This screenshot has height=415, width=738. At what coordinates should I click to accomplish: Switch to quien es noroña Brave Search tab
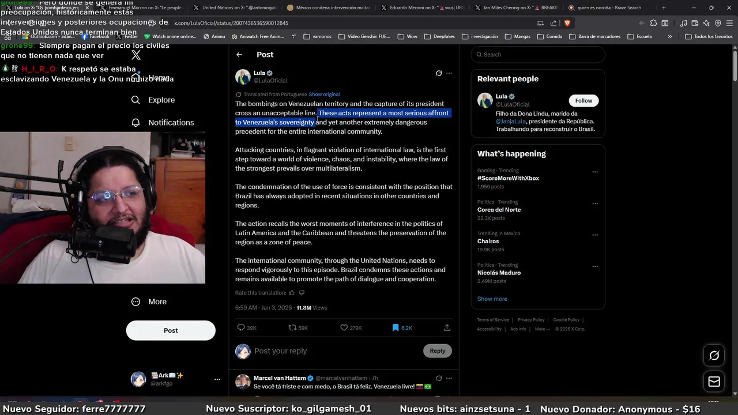tap(609, 7)
